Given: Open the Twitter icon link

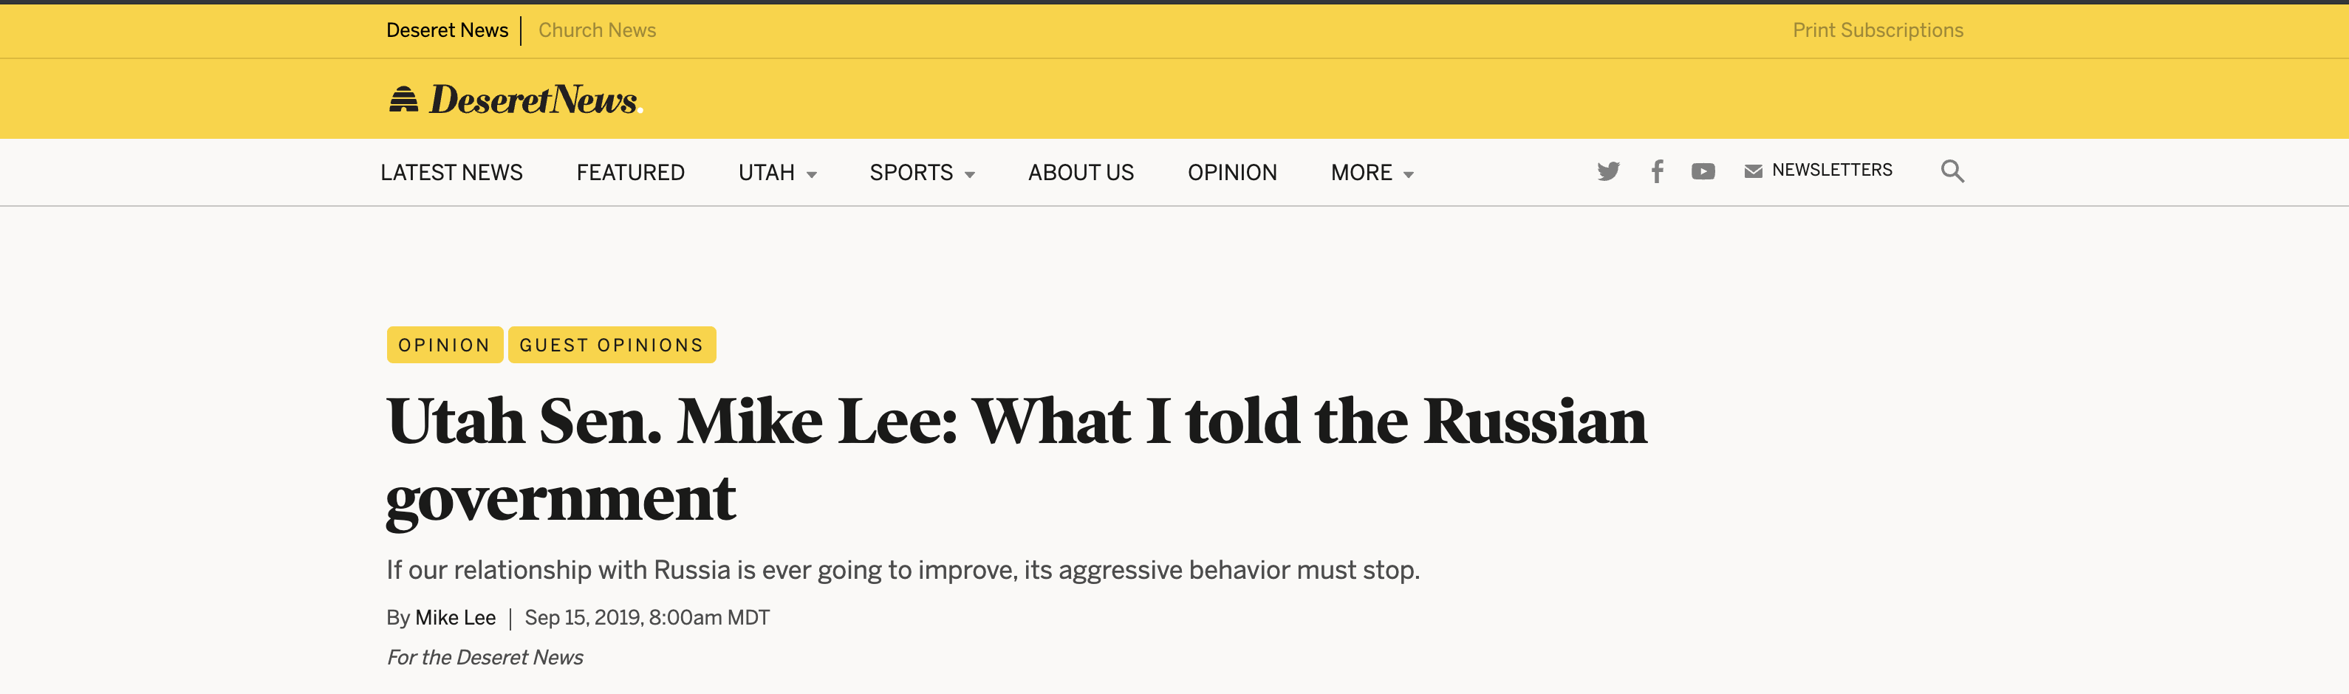Looking at the screenshot, I should coord(1609,171).
